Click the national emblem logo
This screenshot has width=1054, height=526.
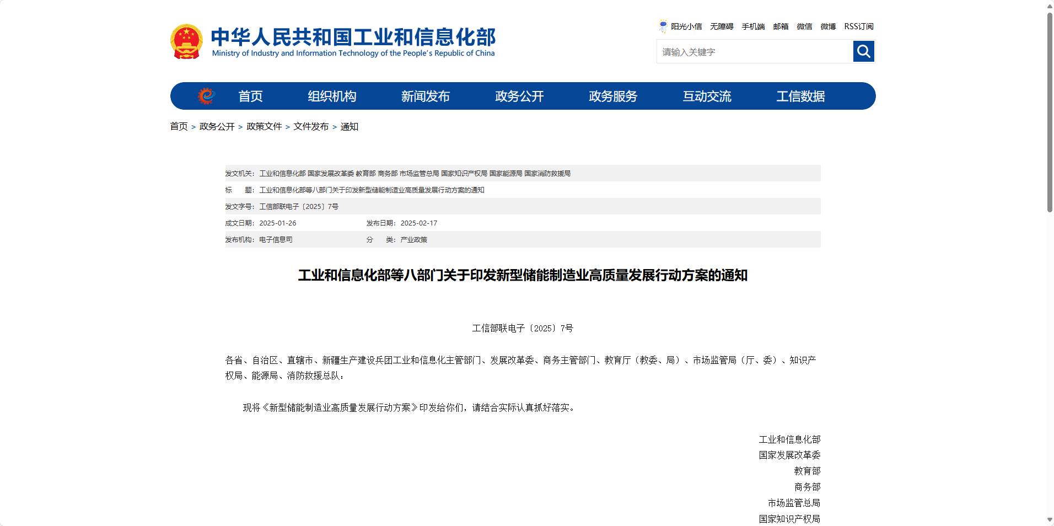(x=186, y=41)
